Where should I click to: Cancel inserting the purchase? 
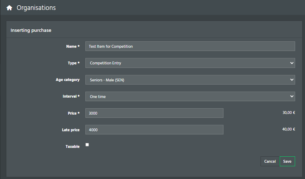click(270, 161)
